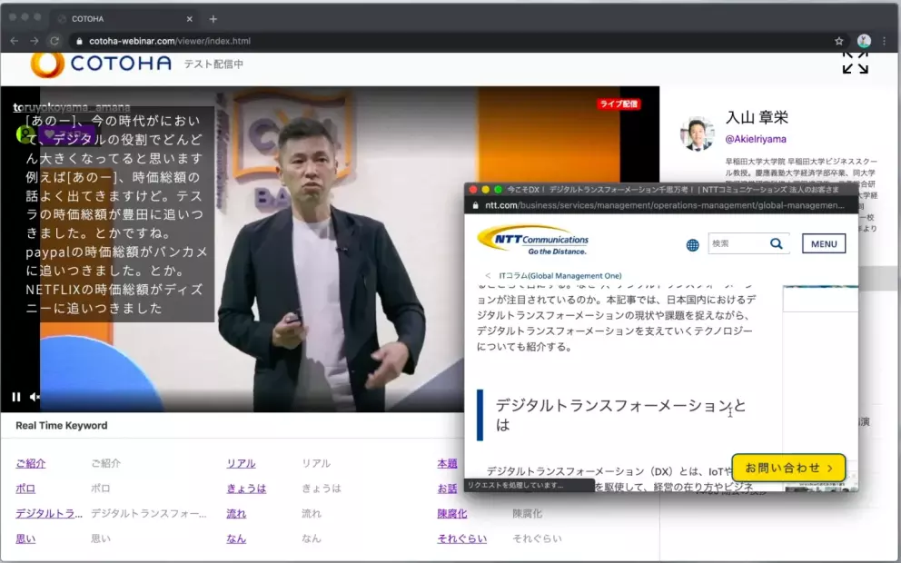
Task: Bookmark this page with the star icon
Action: 839,41
